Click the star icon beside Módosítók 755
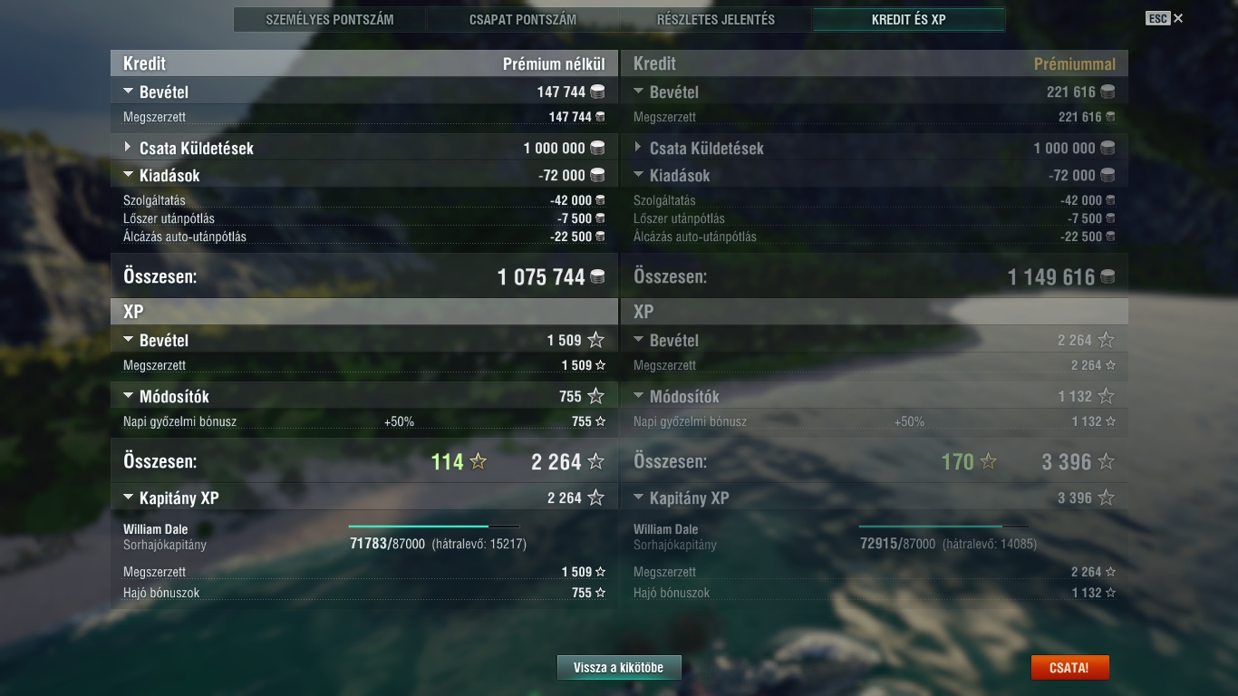The image size is (1238, 696). [595, 396]
